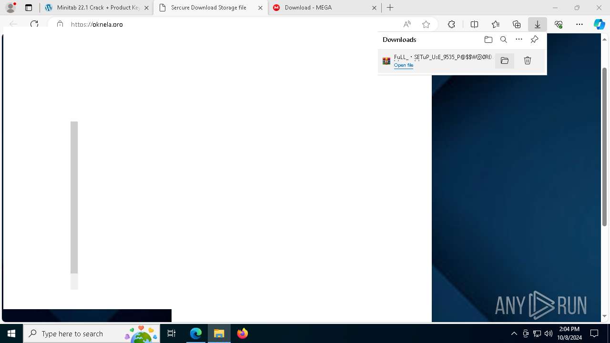The height and width of the screenshot is (343, 610).
Task: Open the tab actions menu icon
Action: (x=29, y=8)
